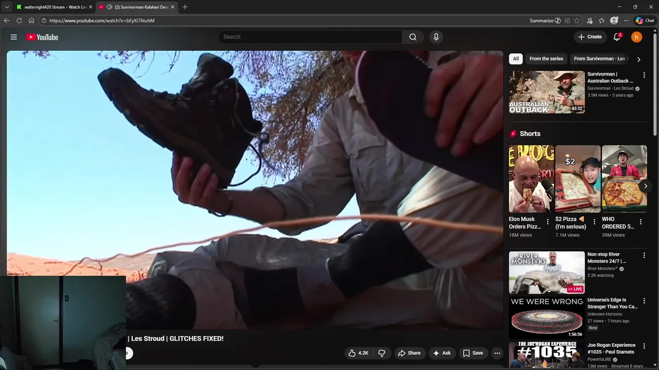Click the Create button

pyautogui.click(x=590, y=37)
